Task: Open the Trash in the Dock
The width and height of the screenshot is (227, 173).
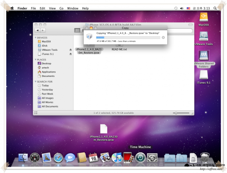Action: click(x=205, y=157)
